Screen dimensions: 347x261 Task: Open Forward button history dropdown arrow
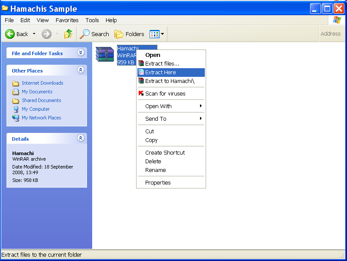pos(57,34)
